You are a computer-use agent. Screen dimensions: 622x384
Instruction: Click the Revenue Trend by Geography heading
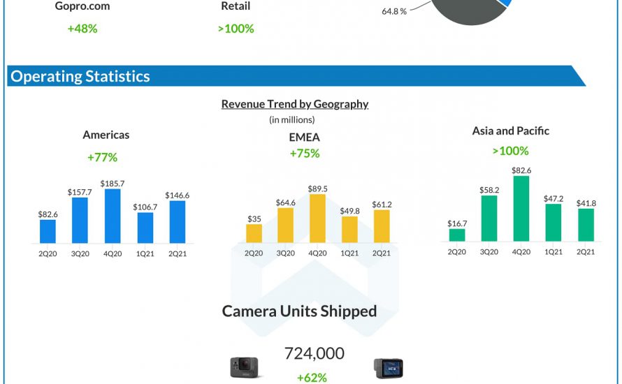click(294, 104)
